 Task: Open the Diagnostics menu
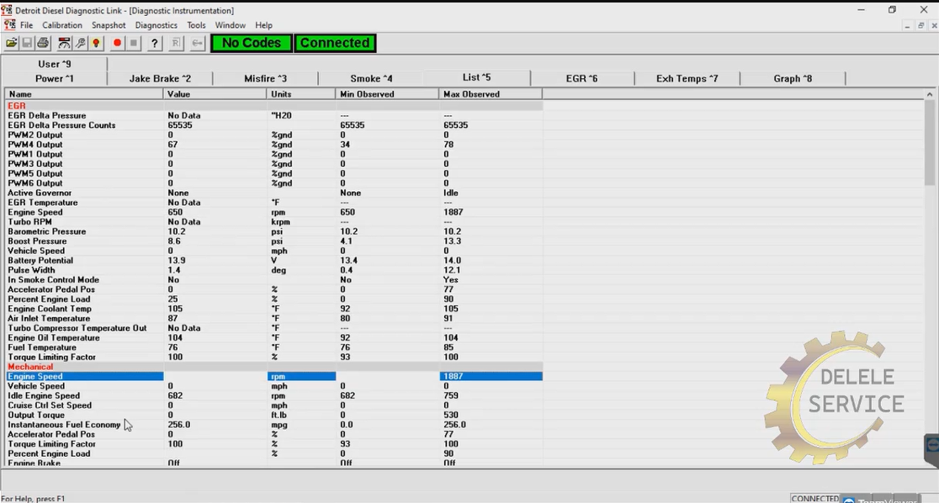156,25
